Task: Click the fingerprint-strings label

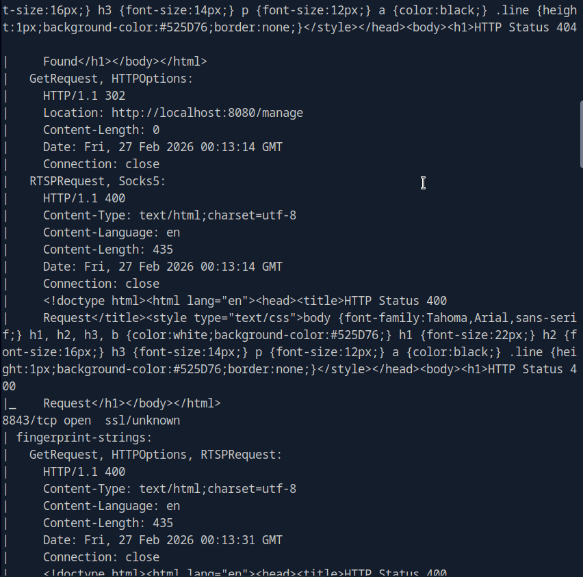Action: (84, 438)
